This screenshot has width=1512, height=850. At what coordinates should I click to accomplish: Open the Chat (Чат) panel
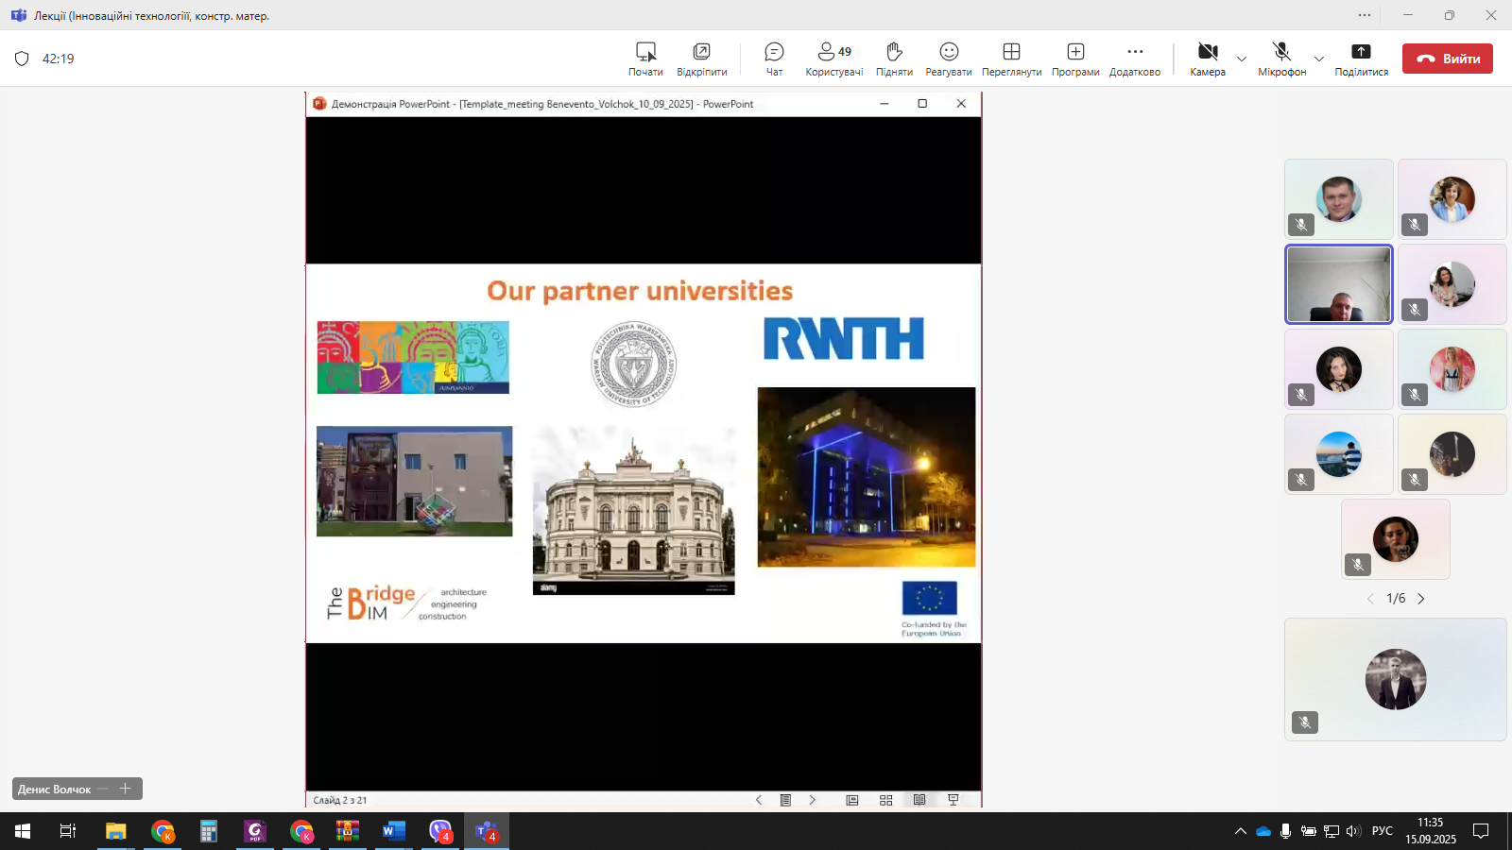(774, 59)
